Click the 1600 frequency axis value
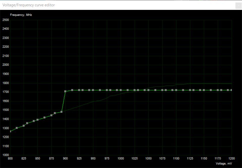This screenshot has width=242, height=168. click(x=6, y=101)
